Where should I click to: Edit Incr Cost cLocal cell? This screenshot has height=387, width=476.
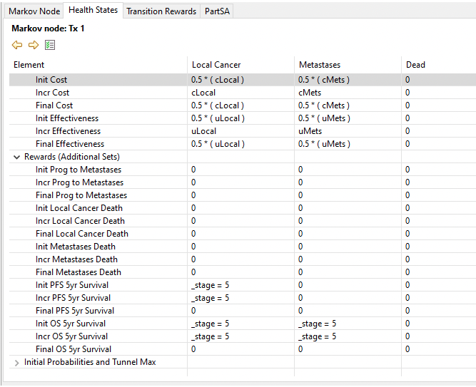tap(240, 93)
